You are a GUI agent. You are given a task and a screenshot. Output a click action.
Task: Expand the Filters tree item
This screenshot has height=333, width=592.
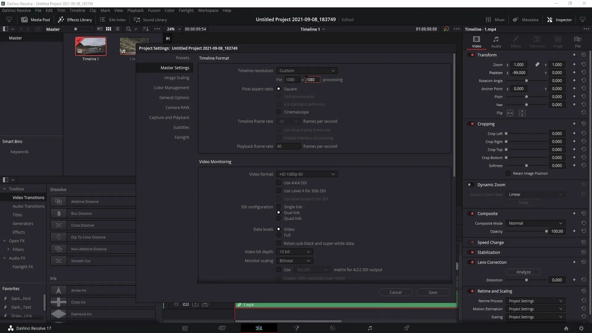click(8, 249)
